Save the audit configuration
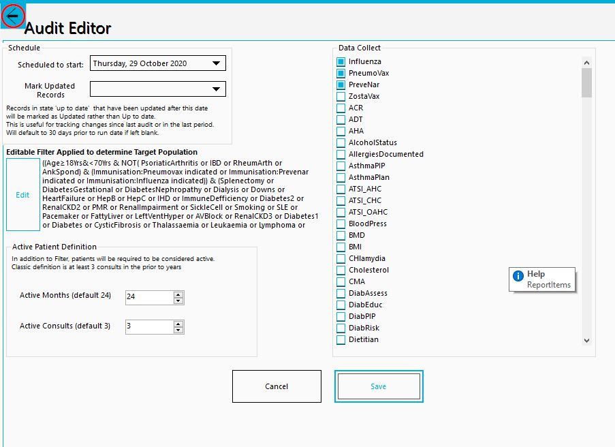615x447 pixels. pos(379,386)
